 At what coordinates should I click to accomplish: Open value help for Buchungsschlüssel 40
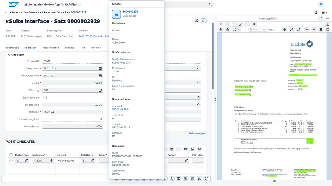tap(27, 161)
